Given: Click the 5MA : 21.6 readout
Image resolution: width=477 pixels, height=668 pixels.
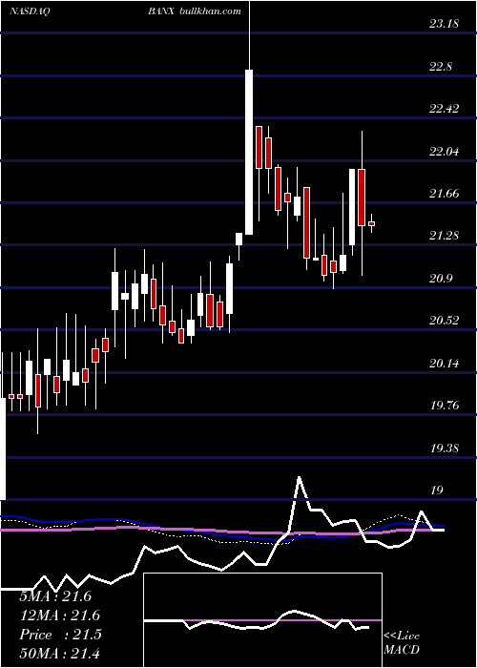Looking at the screenshot, I should pyautogui.click(x=55, y=596).
